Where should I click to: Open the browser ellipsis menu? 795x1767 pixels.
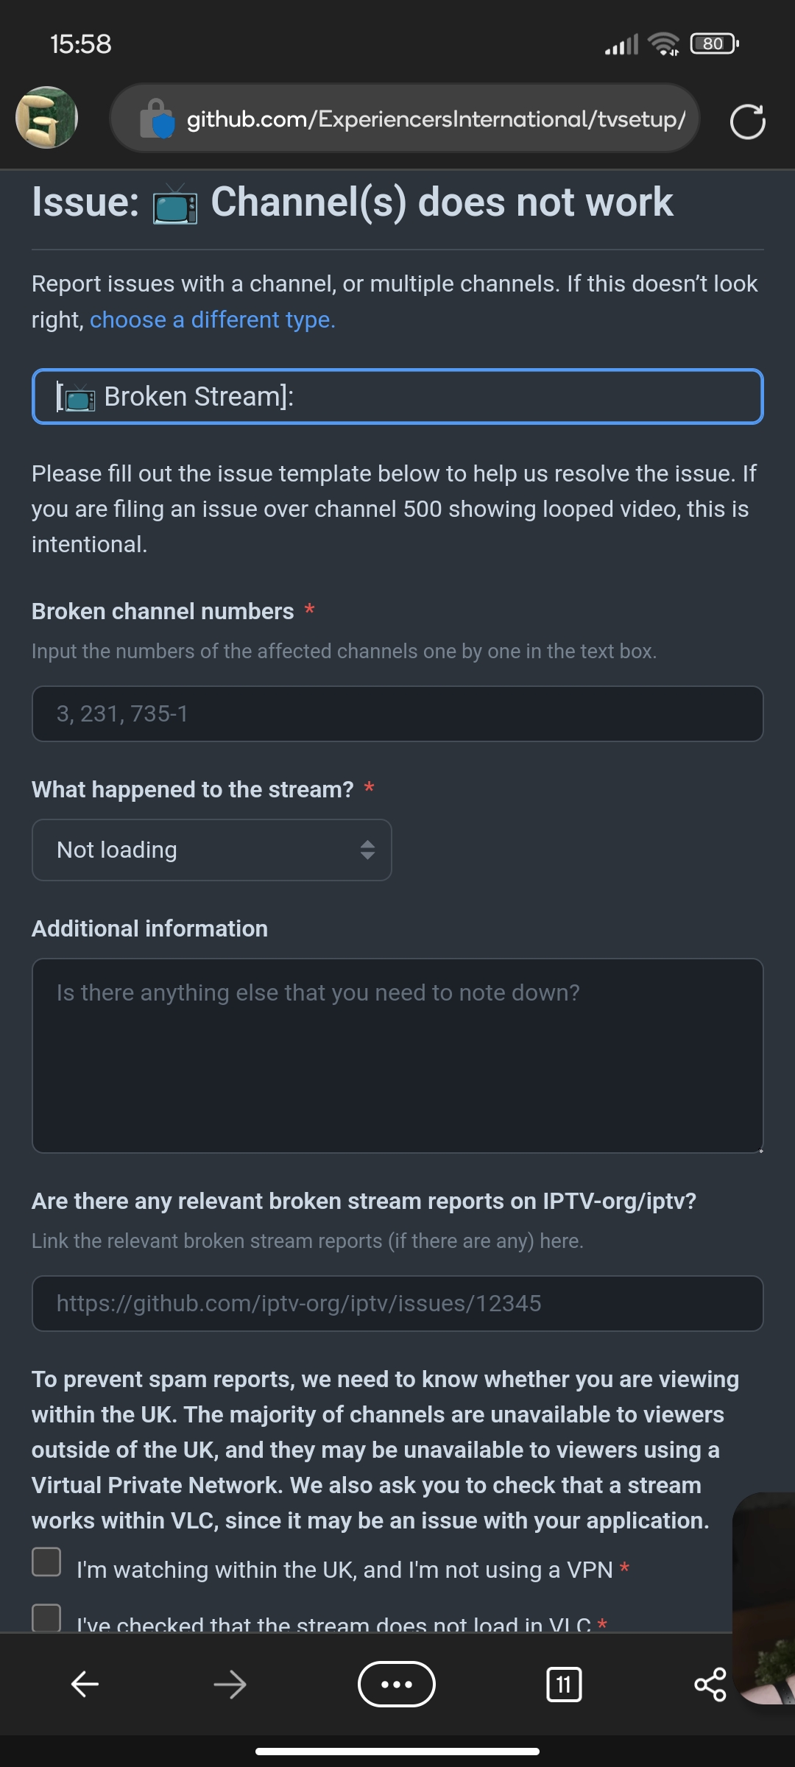(397, 1684)
